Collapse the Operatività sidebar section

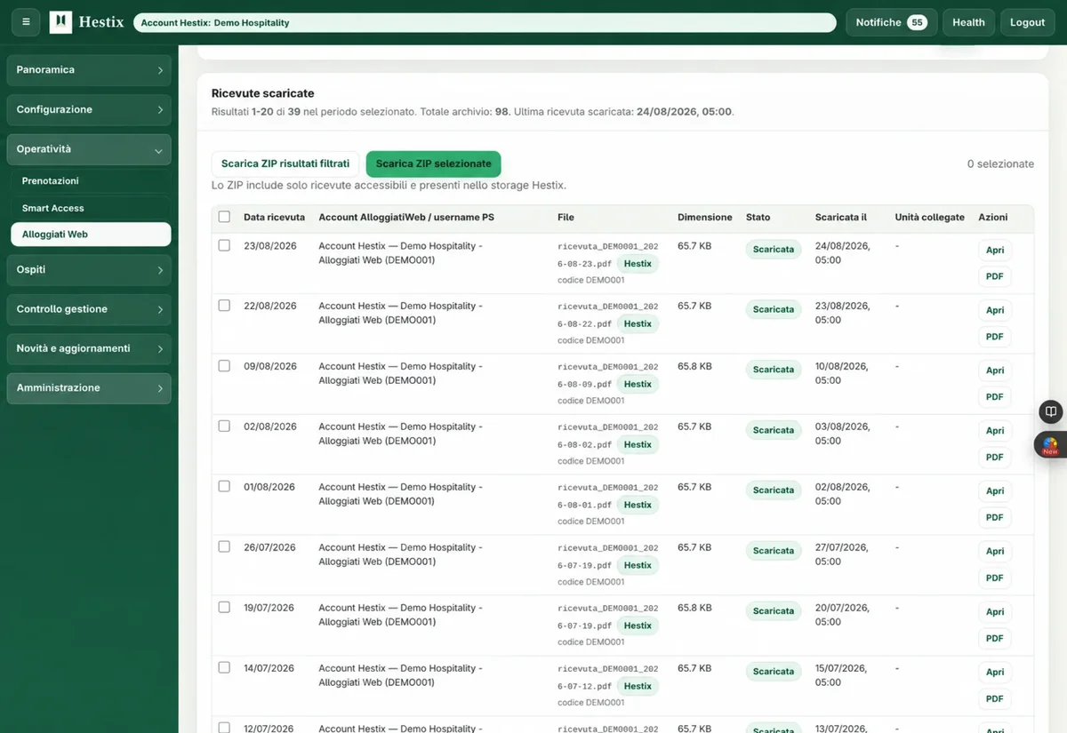(89, 149)
